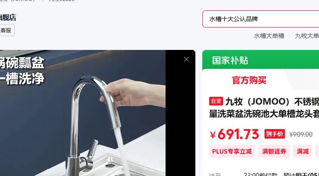The width and height of the screenshot is (319, 176).
Task: Select the 满额返券 promotion tag
Action: pos(274,151)
